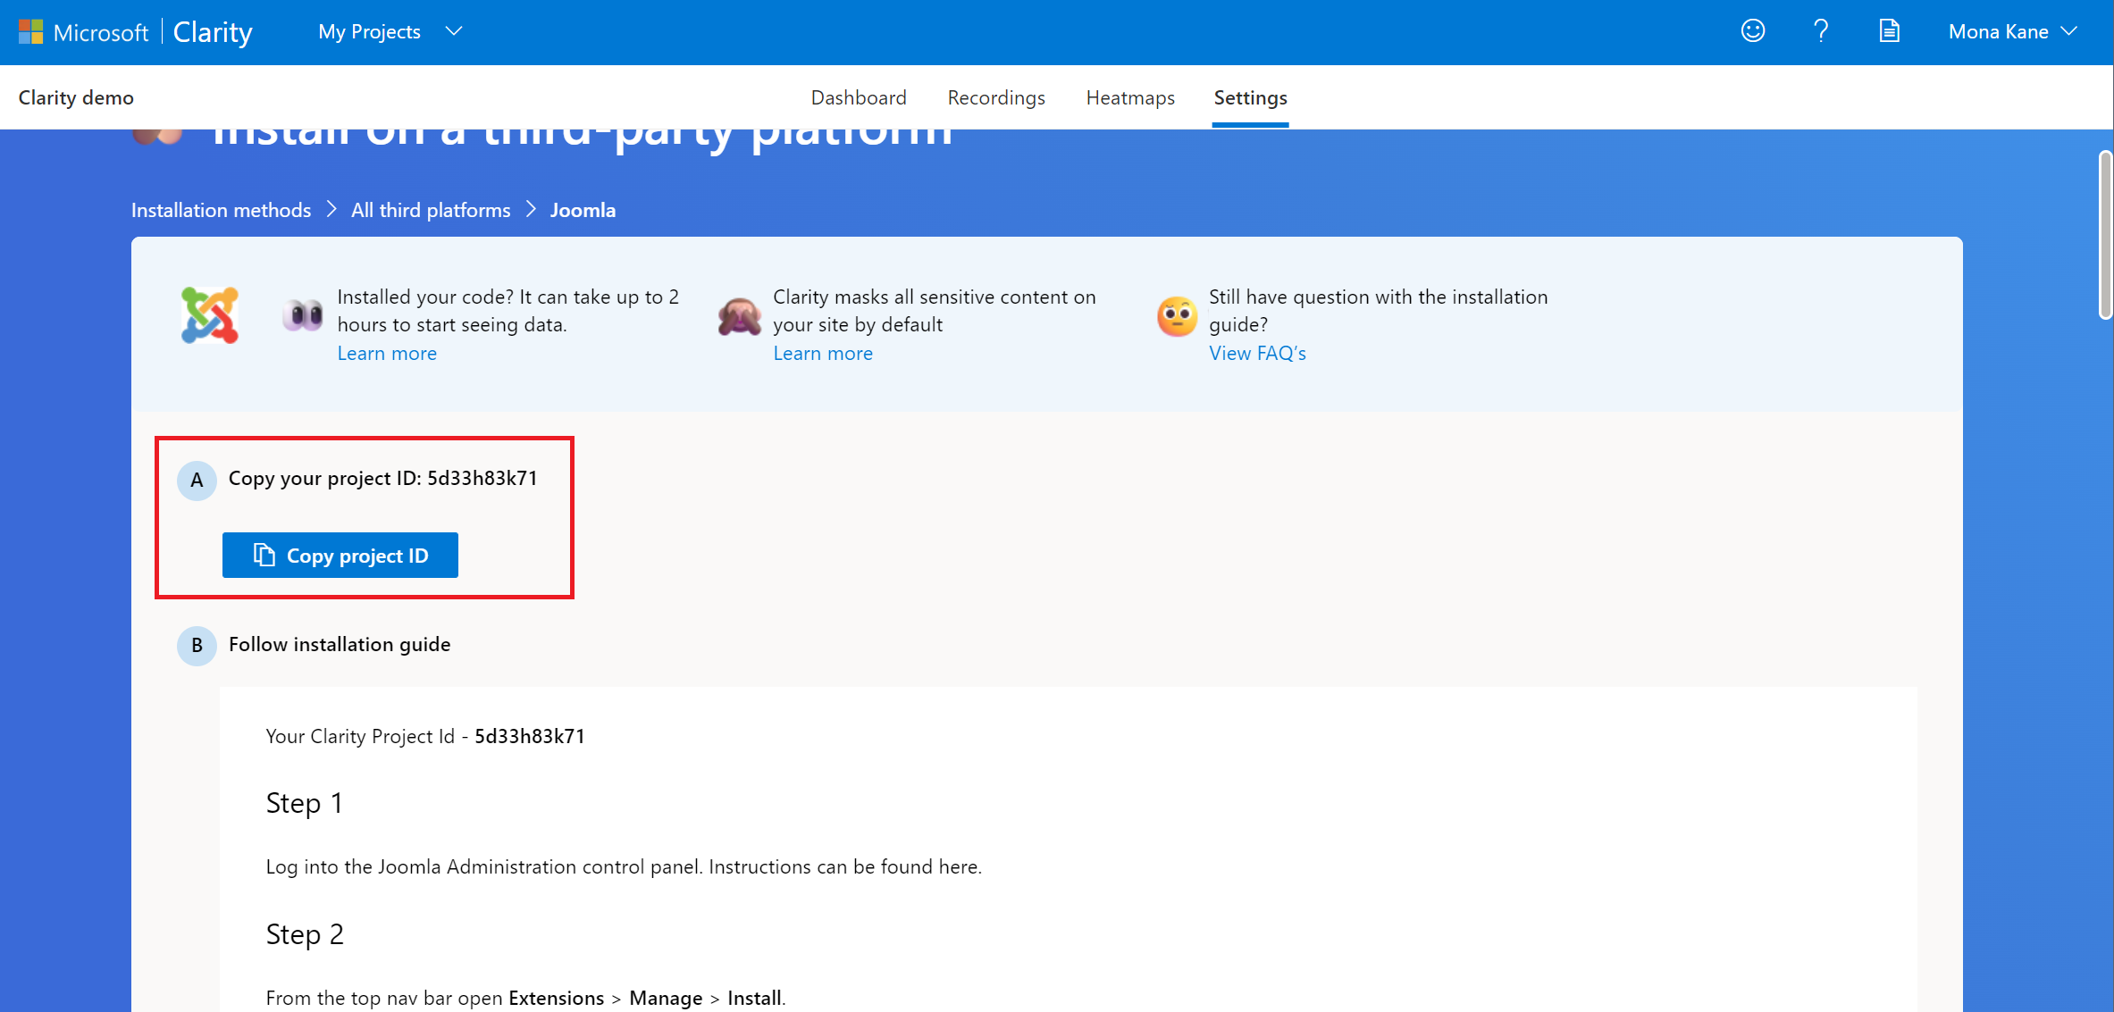
Task: Click the Step 2 heading
Action: [305, 934]
